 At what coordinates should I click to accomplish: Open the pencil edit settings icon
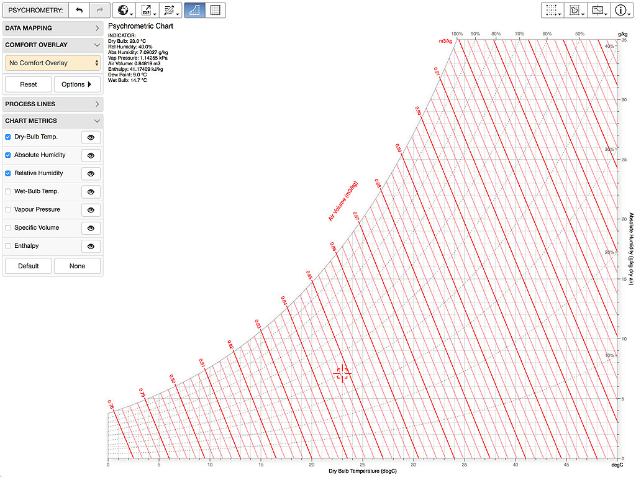[x=170, y=10]
